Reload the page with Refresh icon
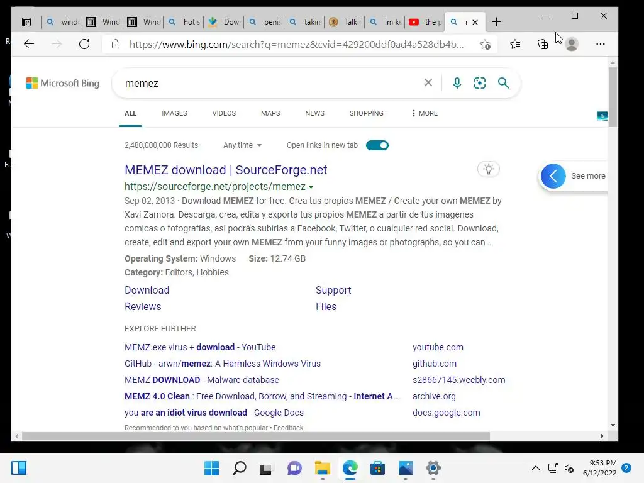Image resolution: width=644 pixels, height=483 pixels. 84,44
